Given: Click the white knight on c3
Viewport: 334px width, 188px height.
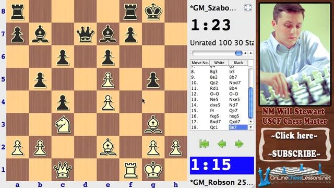Looking at the screenshot, I should [x=63, y=124].
